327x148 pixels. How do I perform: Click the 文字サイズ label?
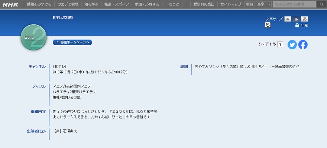[274, 19]
